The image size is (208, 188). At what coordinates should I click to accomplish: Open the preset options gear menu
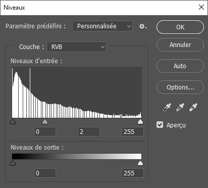[143, 26]
